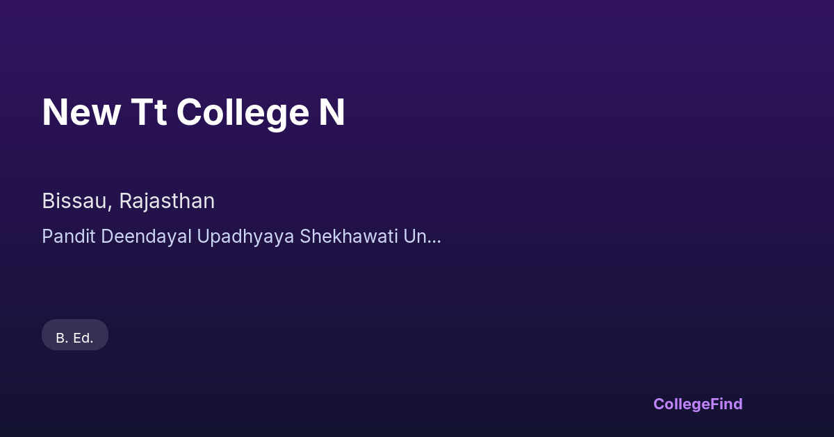Click the CollegeFind brand logo text
The image size is (834, 437).
tap(697, 404)
